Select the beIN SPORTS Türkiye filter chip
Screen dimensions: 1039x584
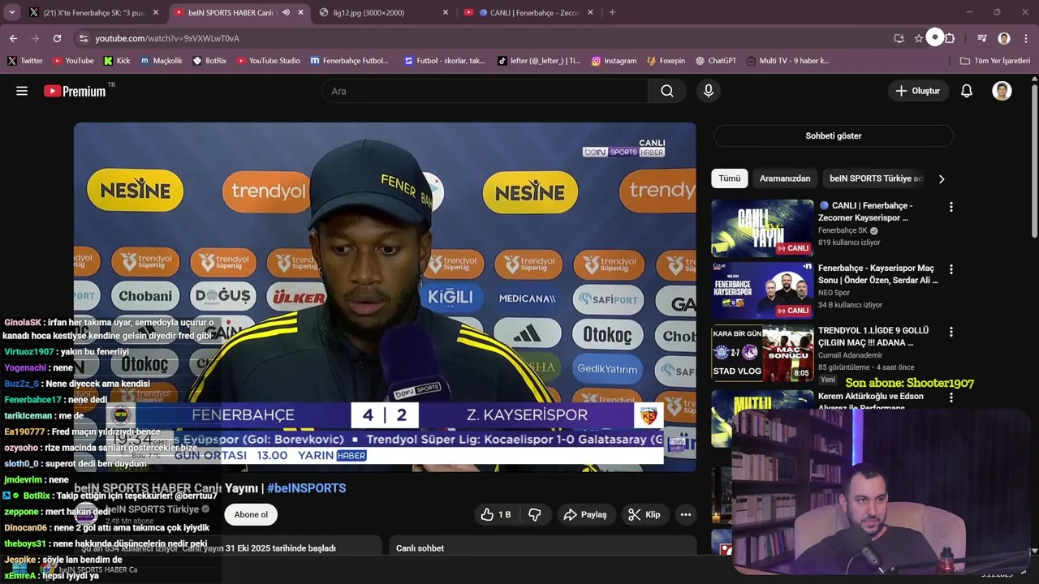(876, 178)
